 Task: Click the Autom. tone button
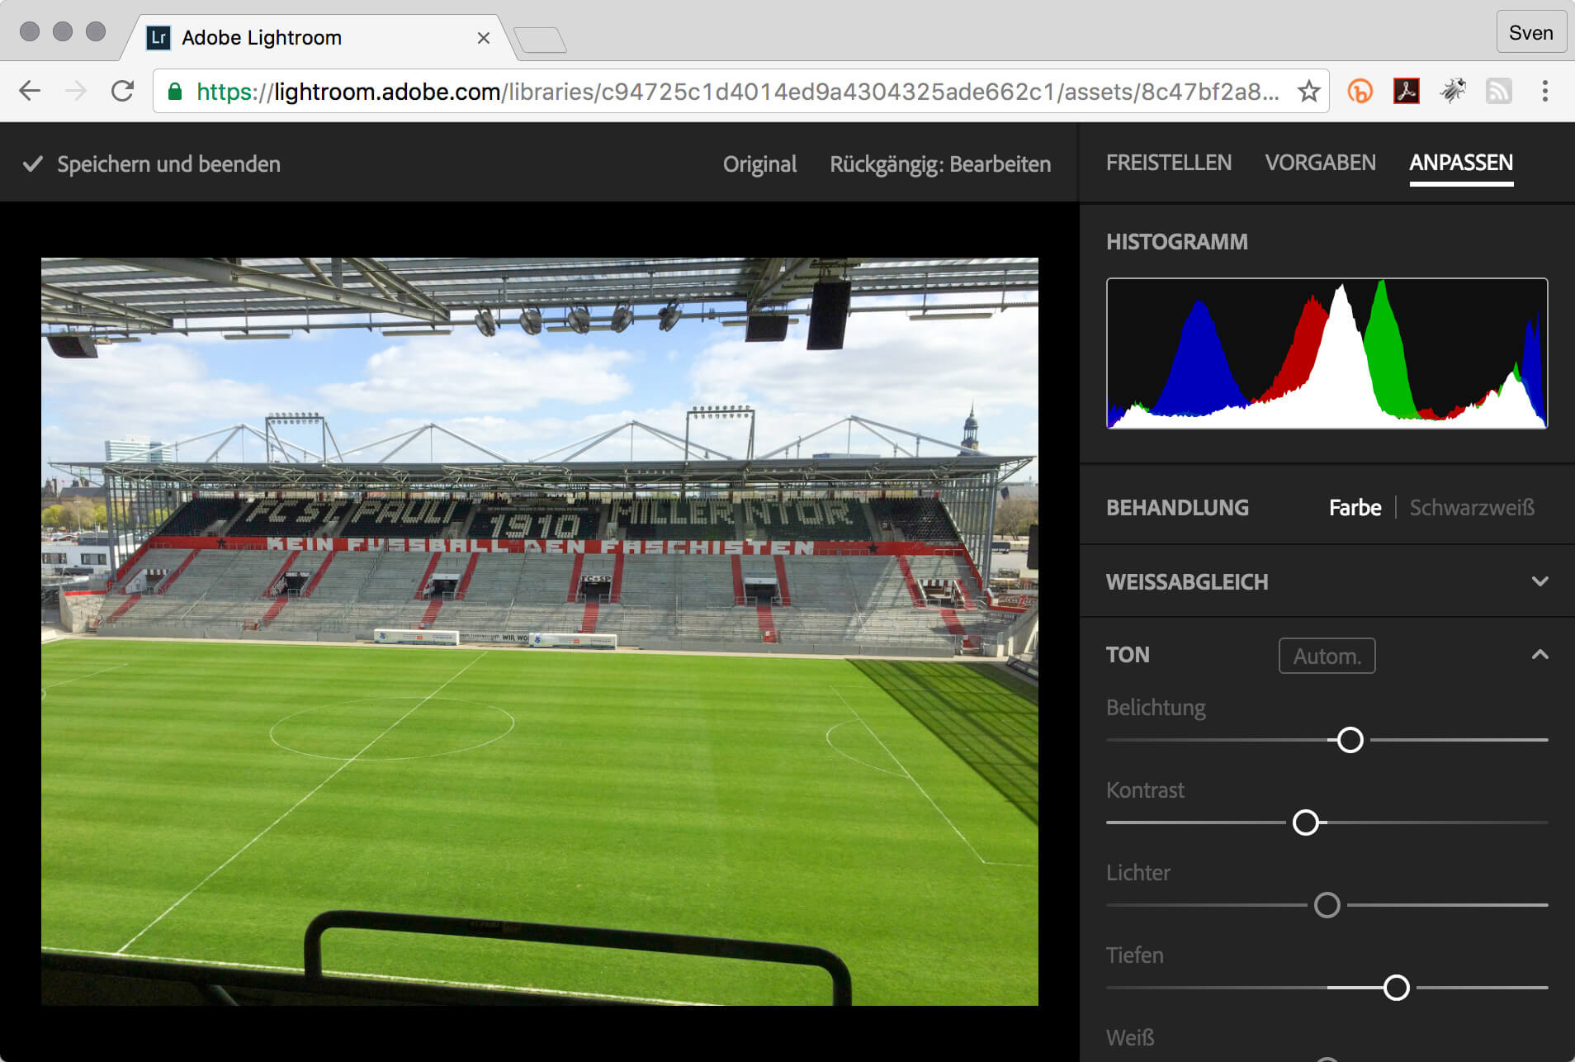click(1327, 656)
